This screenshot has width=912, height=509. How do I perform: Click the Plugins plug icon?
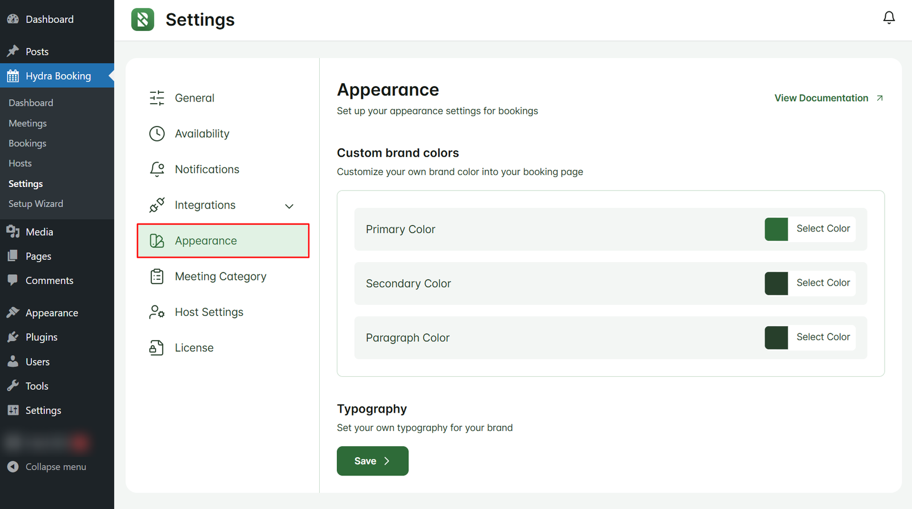pos(13,337)
